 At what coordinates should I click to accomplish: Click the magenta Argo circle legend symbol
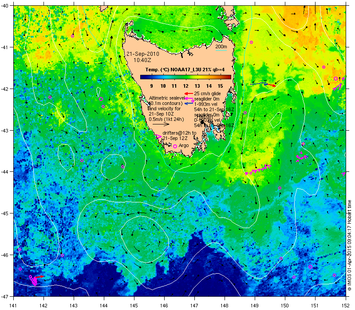[x=175, y=147]
